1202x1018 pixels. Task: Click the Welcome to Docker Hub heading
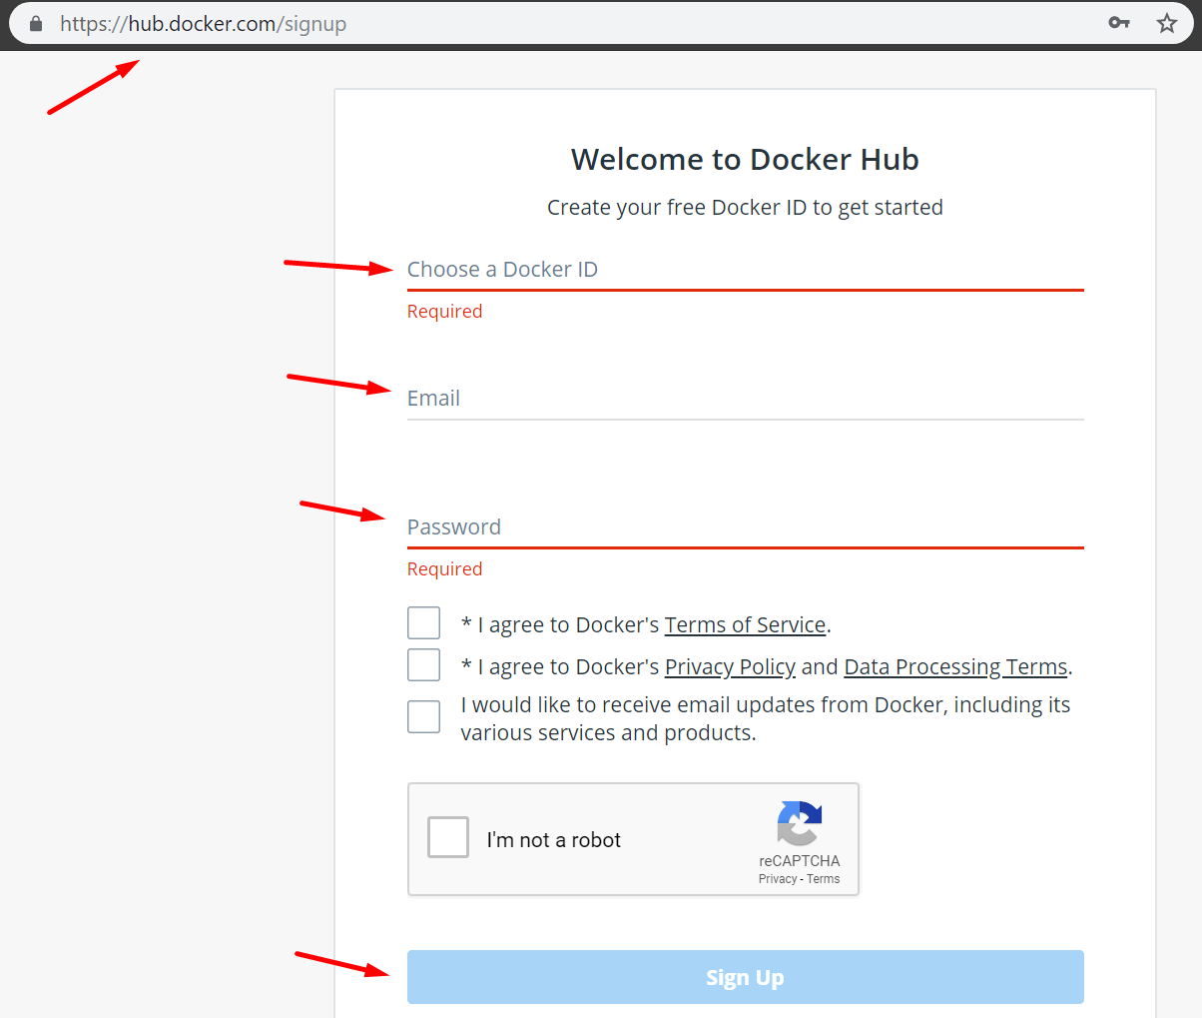[x=745, y=160]
